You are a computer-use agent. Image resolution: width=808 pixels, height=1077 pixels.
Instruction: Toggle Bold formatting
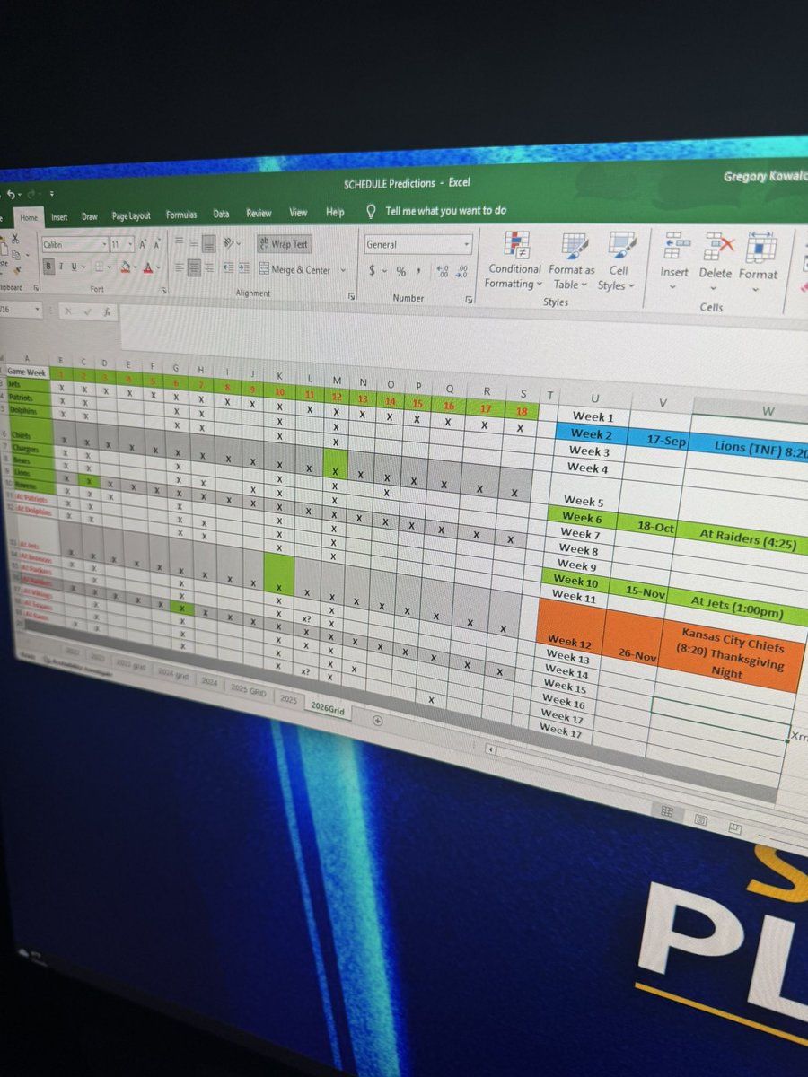point(48,266)
